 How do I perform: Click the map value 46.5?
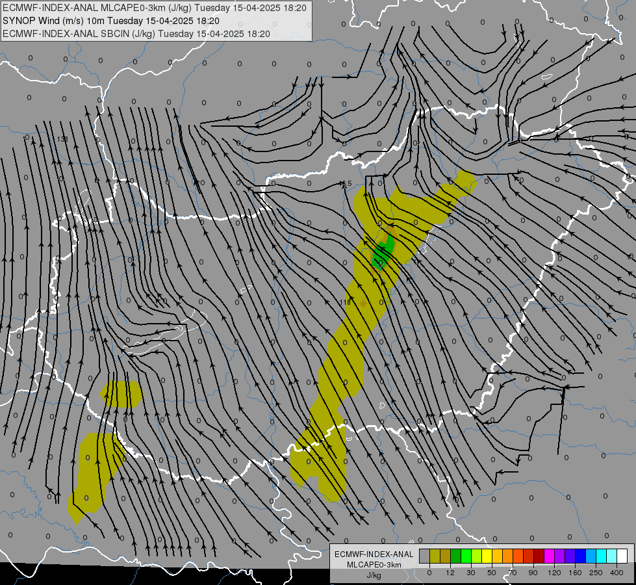pyautogui.click(x=345, y=183)
